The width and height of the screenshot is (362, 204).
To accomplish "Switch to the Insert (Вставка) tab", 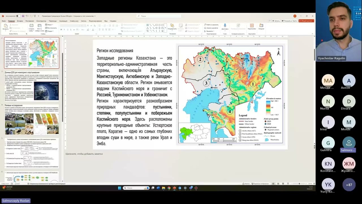I will tap(20, 21).
